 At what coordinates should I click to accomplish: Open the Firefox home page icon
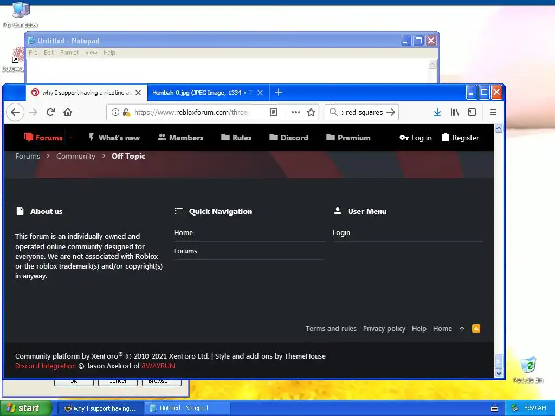(68, 112)
